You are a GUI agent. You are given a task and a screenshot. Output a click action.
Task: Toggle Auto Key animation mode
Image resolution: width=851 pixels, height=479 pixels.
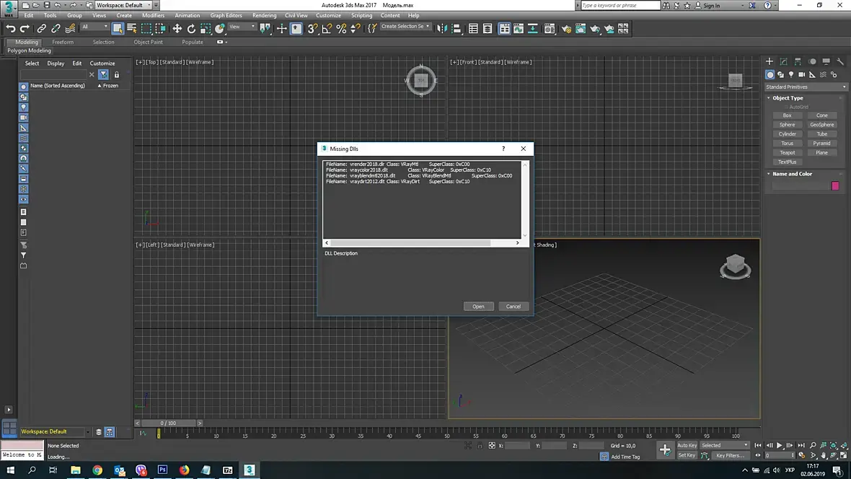tap(687, 445)
